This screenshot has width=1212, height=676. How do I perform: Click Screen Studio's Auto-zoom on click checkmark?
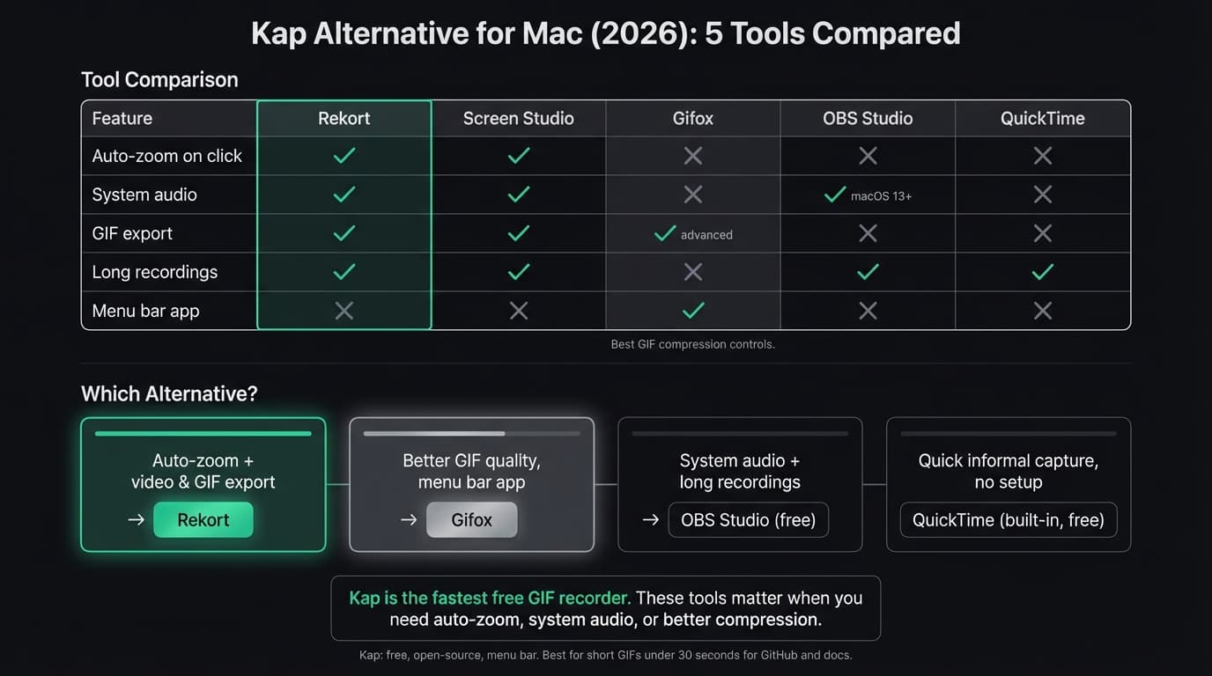tap(519, 156)
